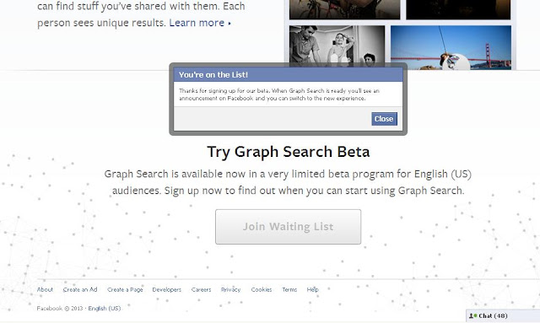The height and width of the screenshot is (323, 540).
Task: Open the Careers footer link
Action: pos(201,289)
